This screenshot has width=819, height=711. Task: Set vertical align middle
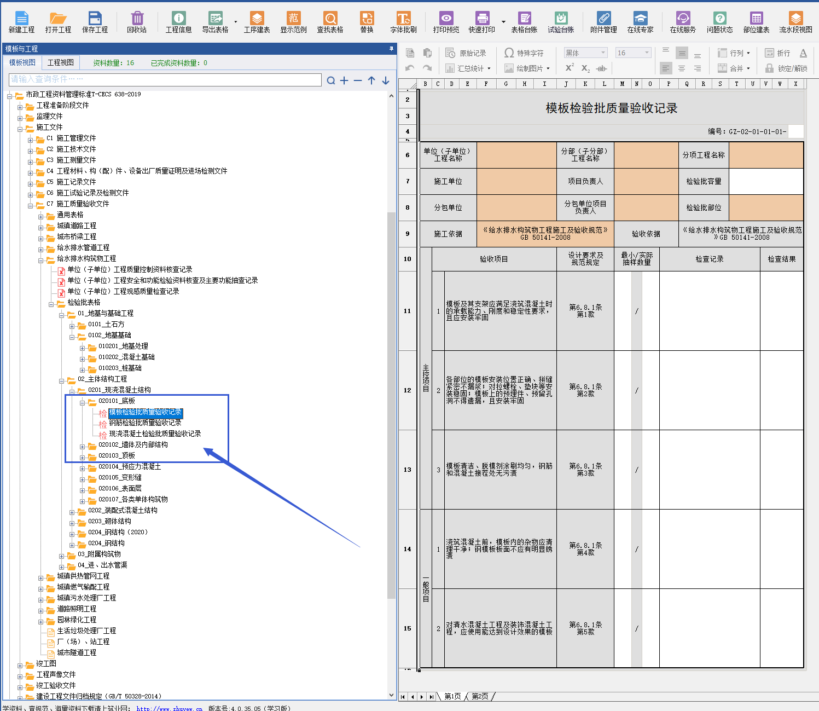(x=682, y=53)
